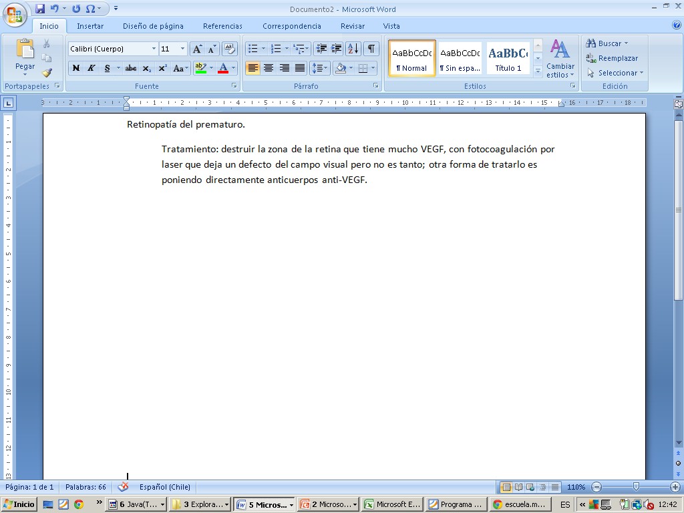684x513 pixels.
Task: Toggle bold with the N button
Action: point(75,68)
